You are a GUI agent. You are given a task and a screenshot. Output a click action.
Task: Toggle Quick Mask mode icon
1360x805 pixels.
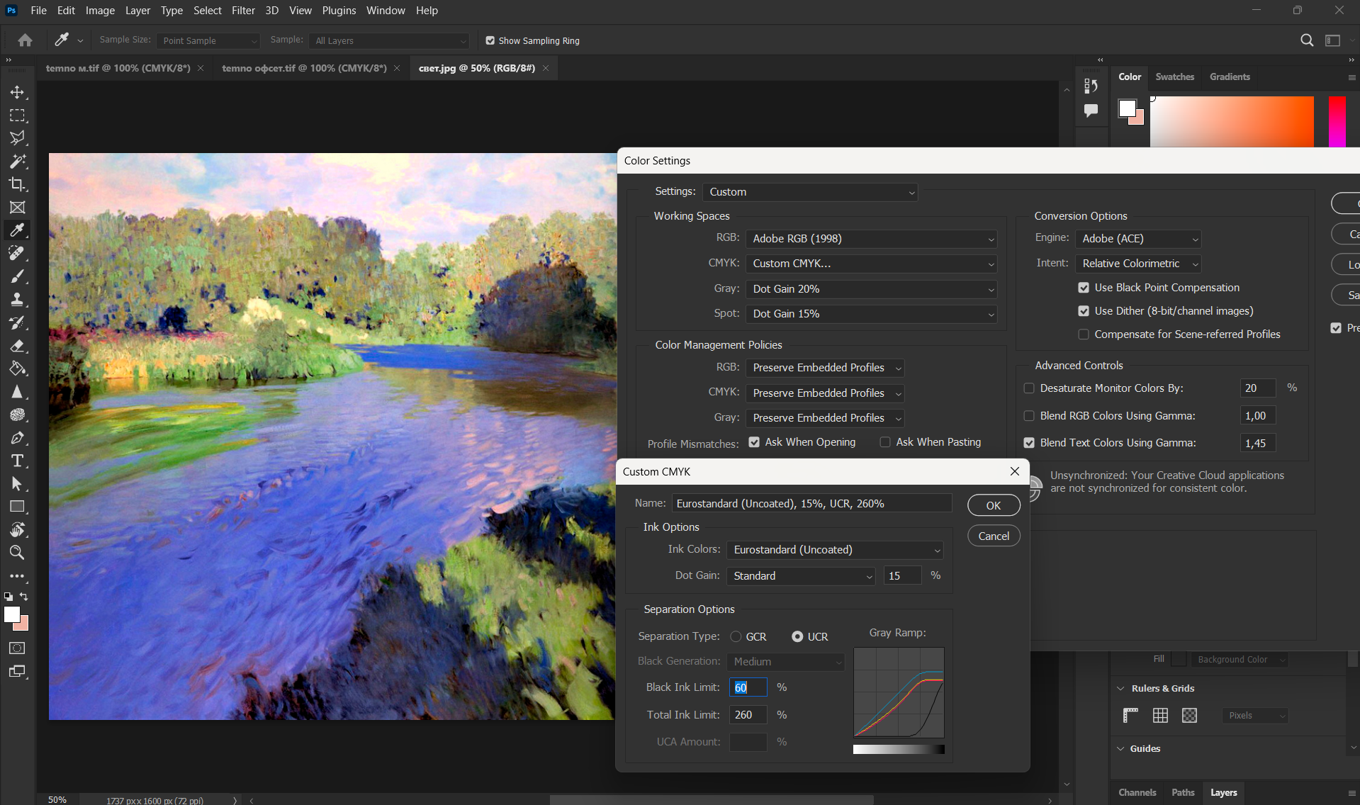point(18,648)
